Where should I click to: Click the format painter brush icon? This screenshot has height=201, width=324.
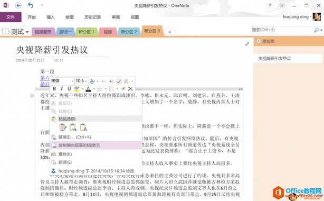coord(123,89)
